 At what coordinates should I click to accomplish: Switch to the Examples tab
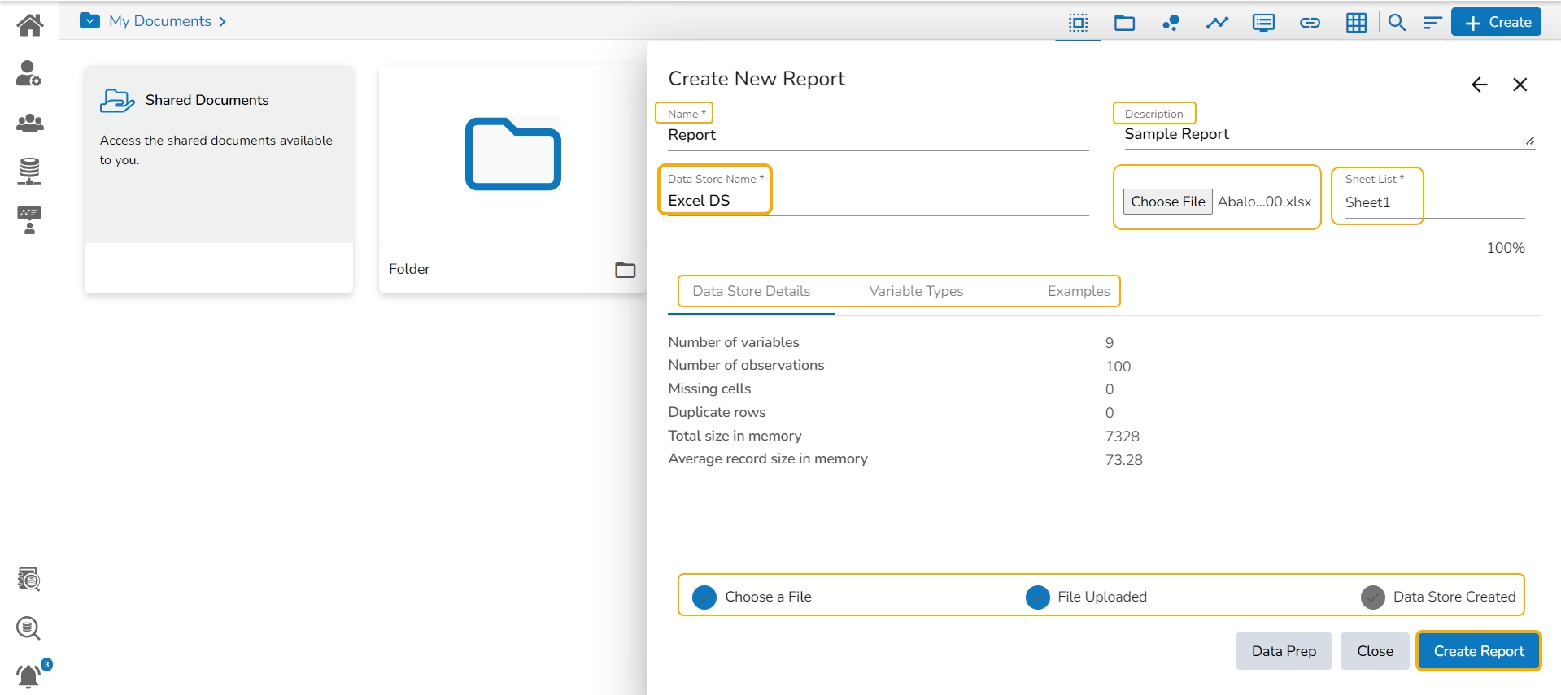(x=1078, y=291)
